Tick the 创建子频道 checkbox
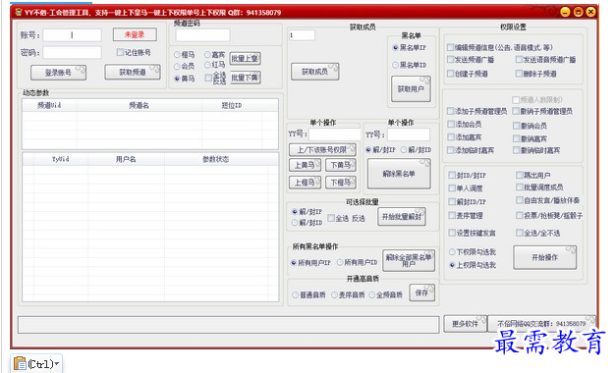This screenshot has width=614, height=373. (x=451, y=74)
